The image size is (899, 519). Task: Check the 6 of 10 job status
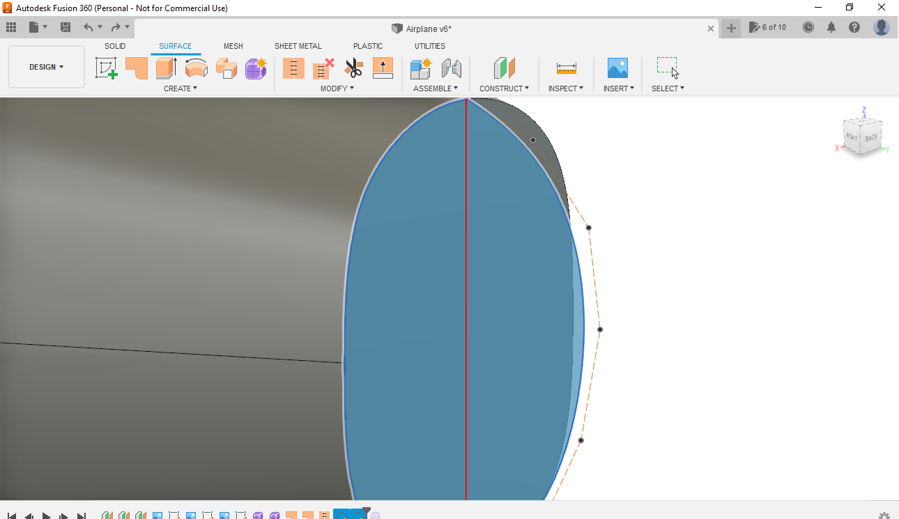tap(768, 27)
